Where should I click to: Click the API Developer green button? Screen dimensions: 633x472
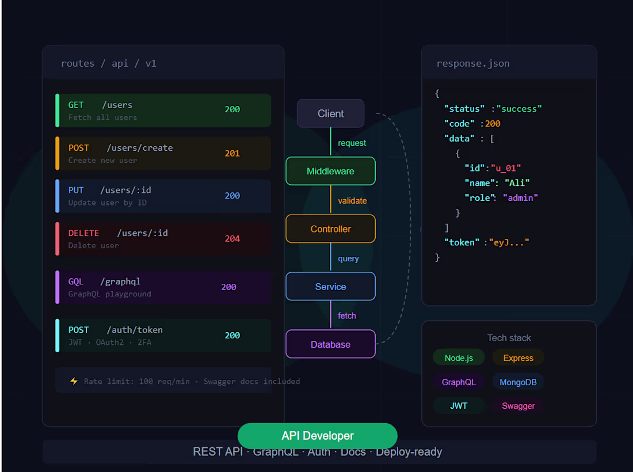(318, 436)
